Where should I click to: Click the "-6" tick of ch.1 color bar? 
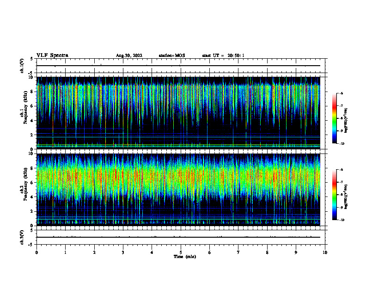[x=341, y=93]
